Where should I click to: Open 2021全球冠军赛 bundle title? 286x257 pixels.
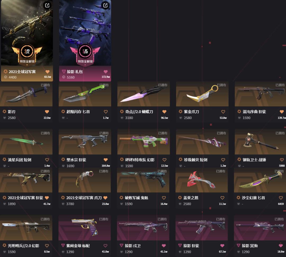coord(22,72)
